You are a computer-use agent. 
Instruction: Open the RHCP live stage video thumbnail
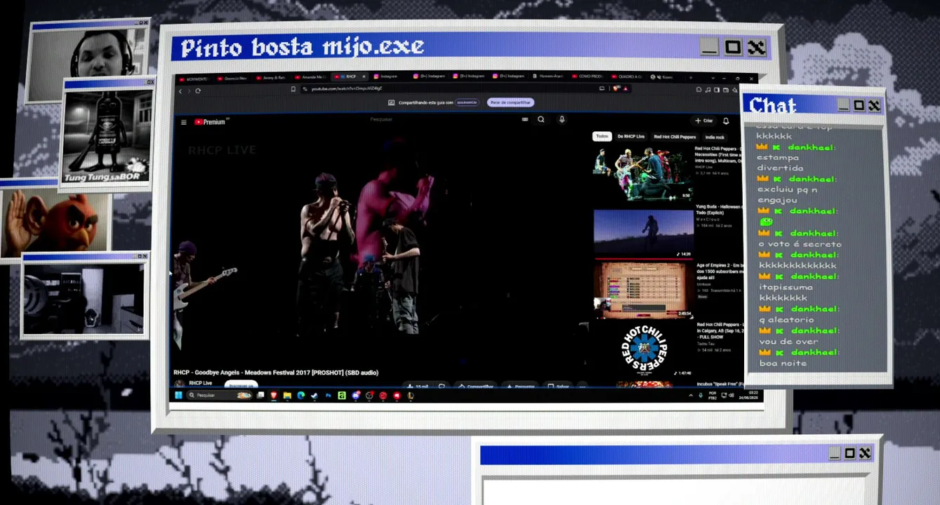(643, 173)
